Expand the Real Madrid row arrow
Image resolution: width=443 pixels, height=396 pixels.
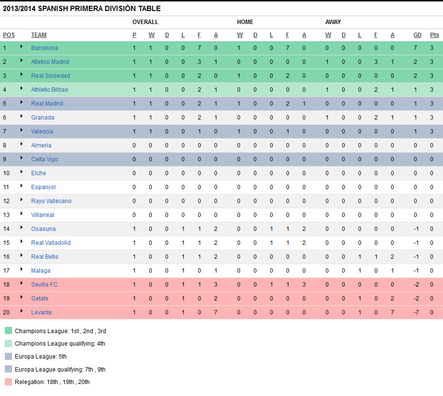(22, 103)
